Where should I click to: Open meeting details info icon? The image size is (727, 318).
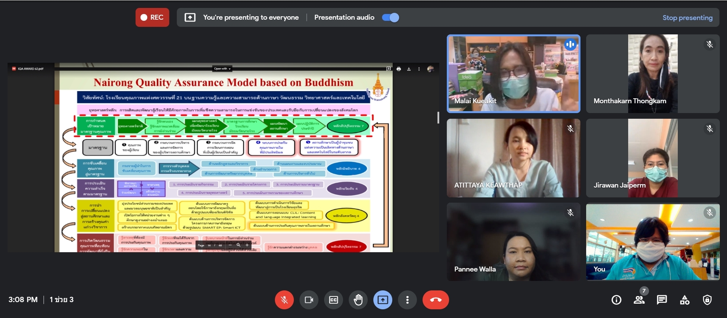click(x=616, y=300)
